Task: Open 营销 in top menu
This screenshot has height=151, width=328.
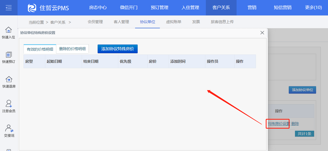Action: (x=252, y=8)
